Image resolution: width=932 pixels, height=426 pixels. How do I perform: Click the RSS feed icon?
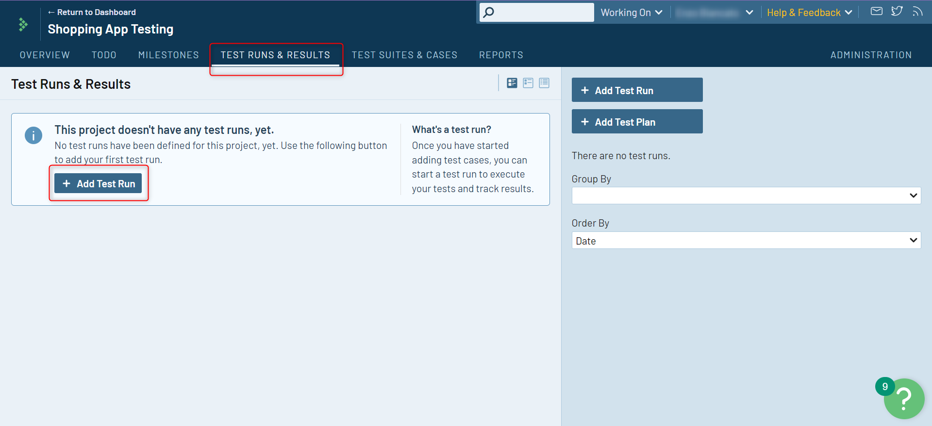(x=917, y=11)
